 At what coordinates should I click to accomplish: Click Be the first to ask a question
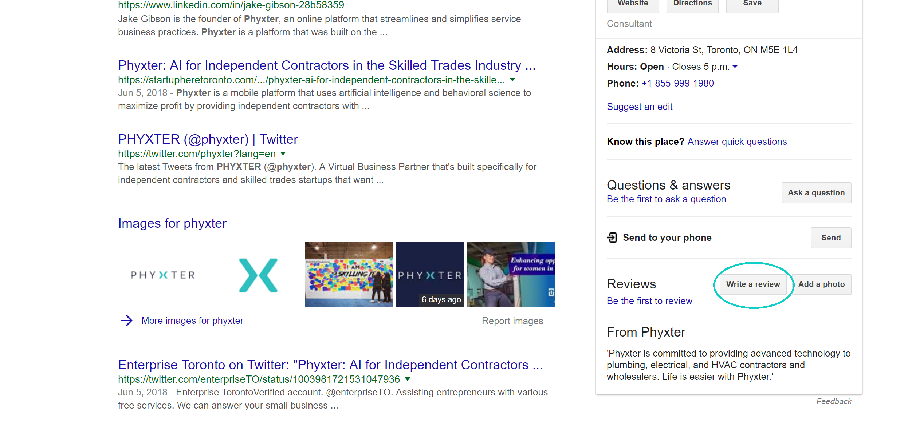point(666,199)
